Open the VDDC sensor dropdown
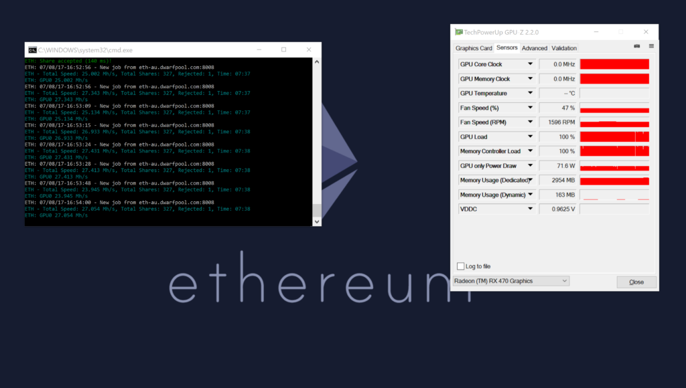The image size is (686, 388). 530,209
